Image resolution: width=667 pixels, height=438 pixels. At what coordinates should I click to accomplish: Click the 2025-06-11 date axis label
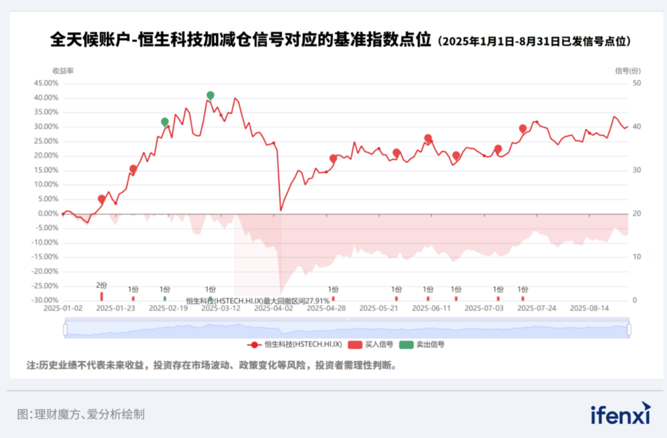pos(432,308)
